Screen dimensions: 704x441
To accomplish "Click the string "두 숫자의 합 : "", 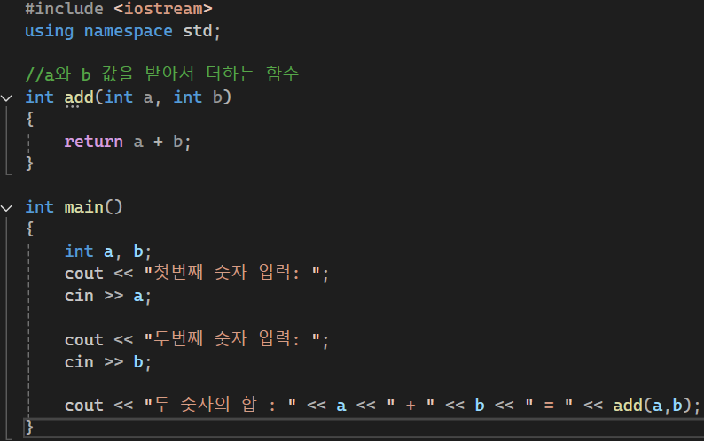I will coord(220,405).
